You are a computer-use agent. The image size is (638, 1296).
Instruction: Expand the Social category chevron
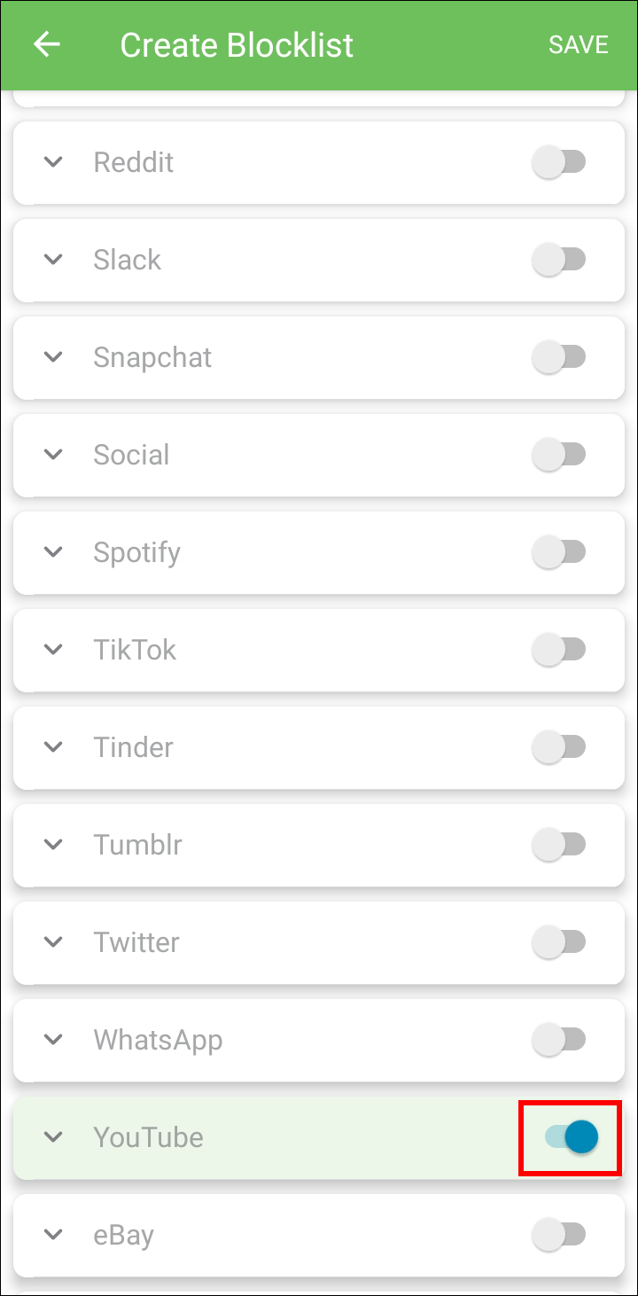click(x=54, y=455)
